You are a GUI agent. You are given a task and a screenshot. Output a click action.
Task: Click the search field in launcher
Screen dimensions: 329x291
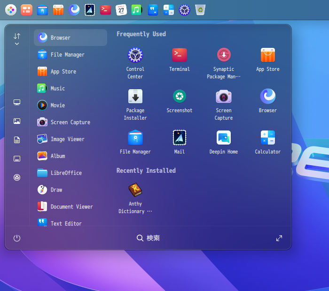tap(149, 238)
